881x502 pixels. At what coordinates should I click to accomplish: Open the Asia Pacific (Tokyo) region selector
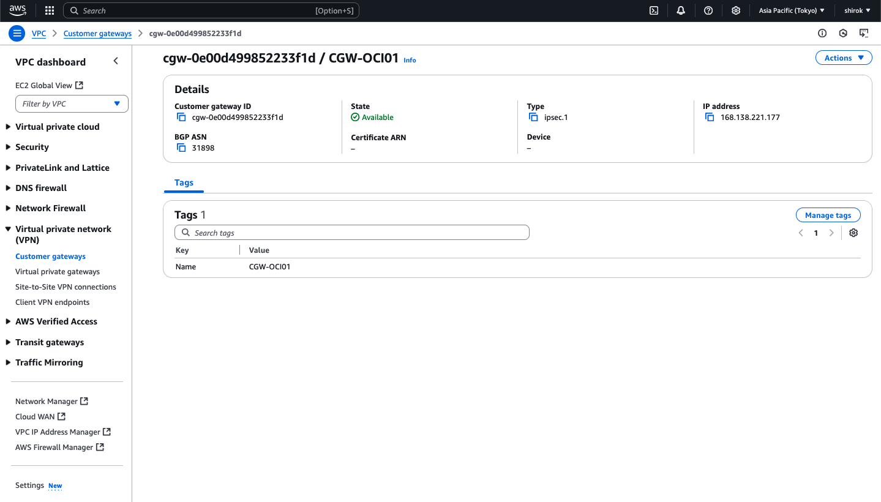click(792, 10)
